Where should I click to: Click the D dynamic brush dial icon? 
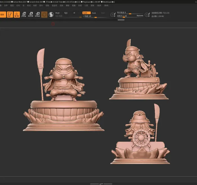(x=147, y=15)
